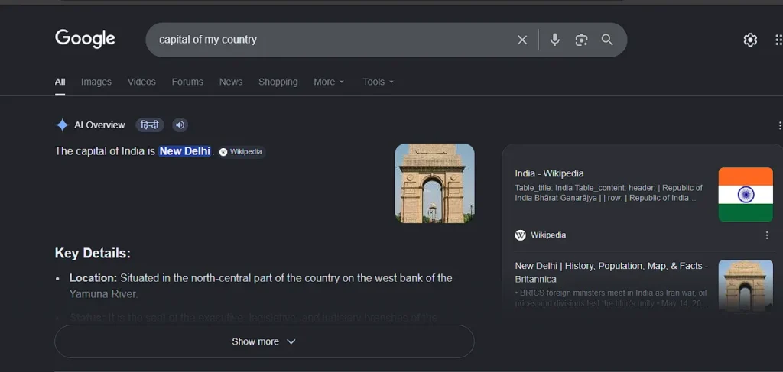Open the Indian flag thumbnail
This screenshot has width=783, height=372.
click(x=746, y=195)
